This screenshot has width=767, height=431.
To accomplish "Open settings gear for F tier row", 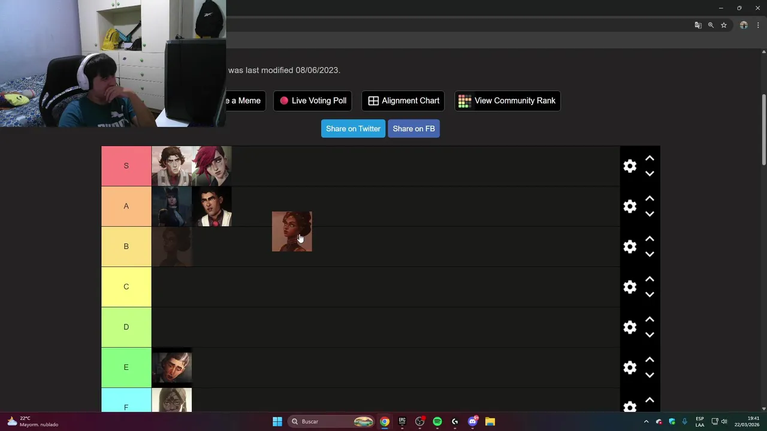I will pyautogui.click(x=630, y=406).
